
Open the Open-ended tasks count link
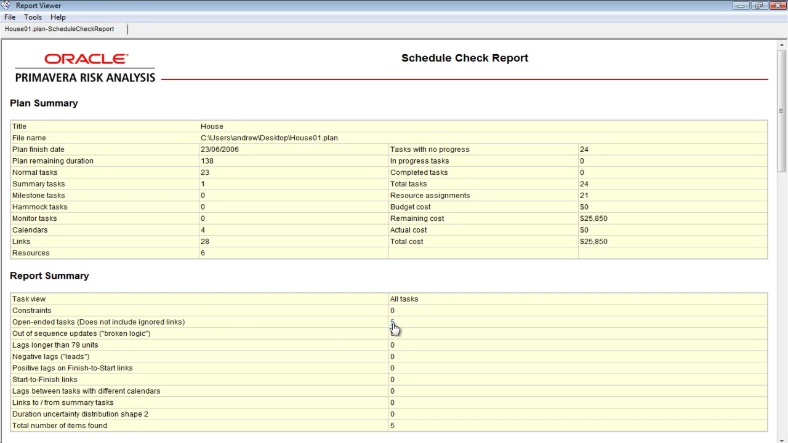(392, 322)
